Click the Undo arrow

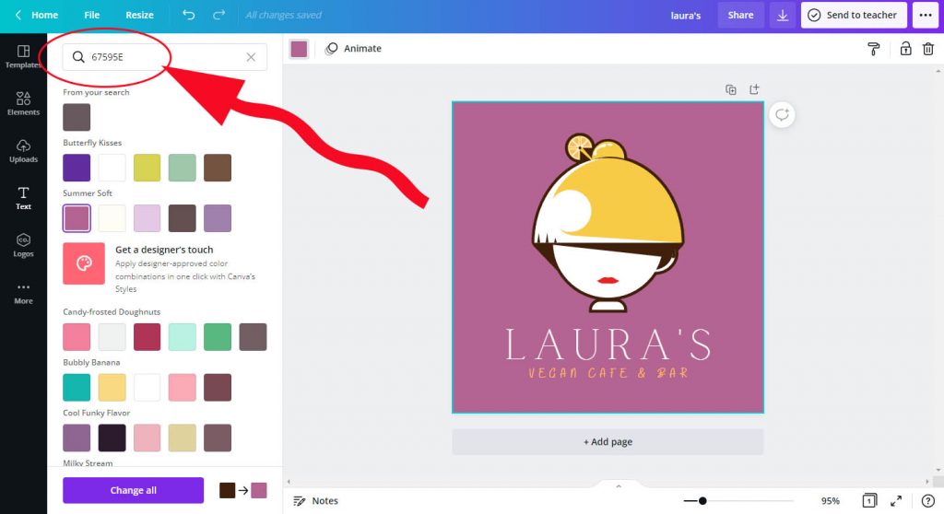click(188, 15)
